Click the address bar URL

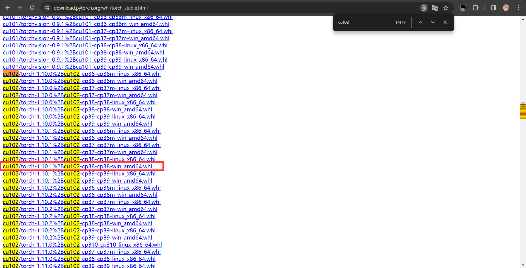(101, 8)
